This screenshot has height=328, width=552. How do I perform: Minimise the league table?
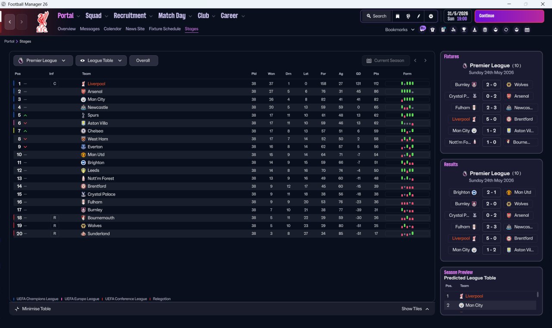(x=33, y=309)
